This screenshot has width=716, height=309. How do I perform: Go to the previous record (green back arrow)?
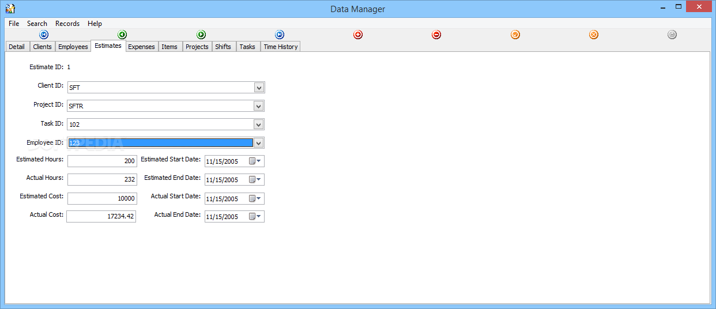pyautogui.click(x=122, y=35)
